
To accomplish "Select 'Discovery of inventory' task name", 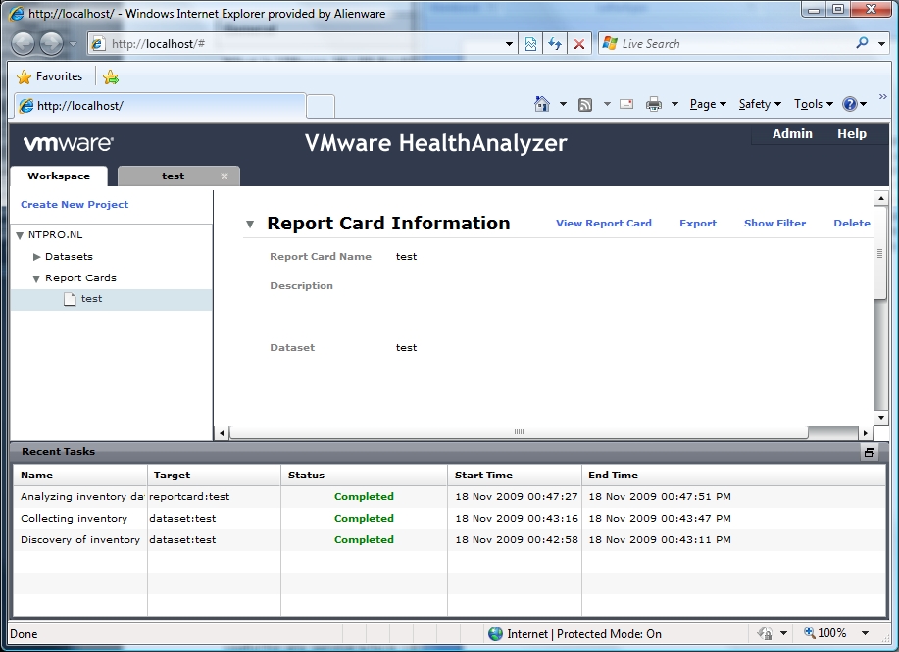I will 80,539.
